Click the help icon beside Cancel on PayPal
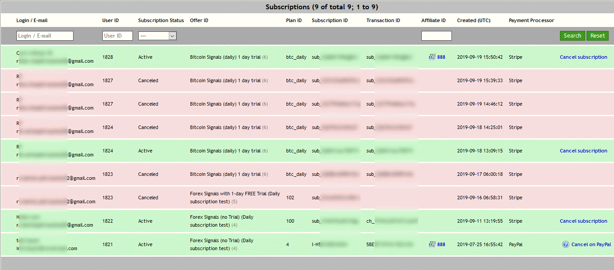The width and height of the screenshot is (614, 270). point(565,244)
